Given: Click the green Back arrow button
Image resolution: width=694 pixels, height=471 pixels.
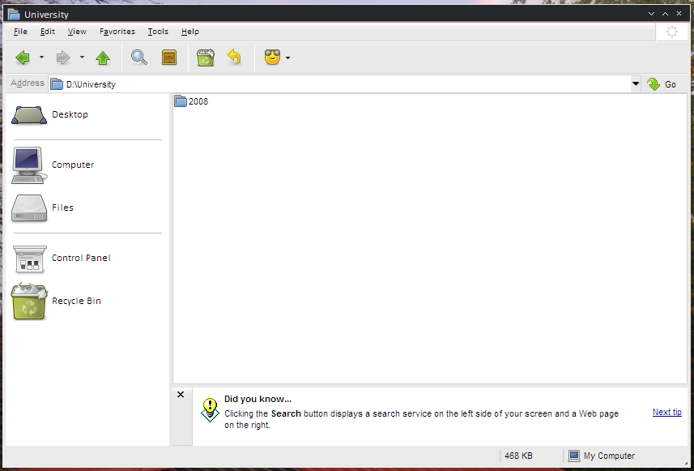Looking at the screenshot, I should 23,58.
